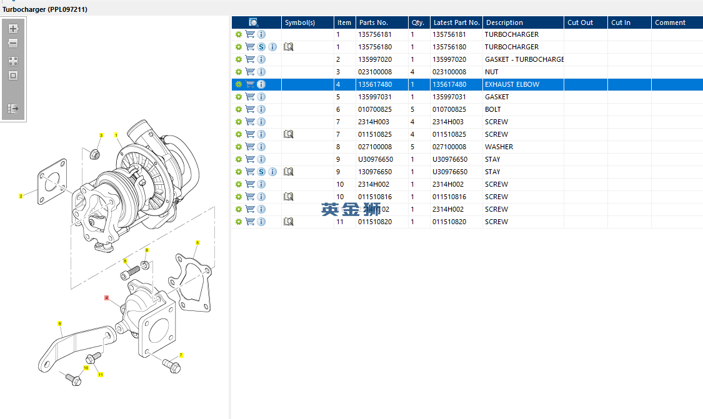Click the zoom out minus button
703x419 pixels.
point(13,44)
